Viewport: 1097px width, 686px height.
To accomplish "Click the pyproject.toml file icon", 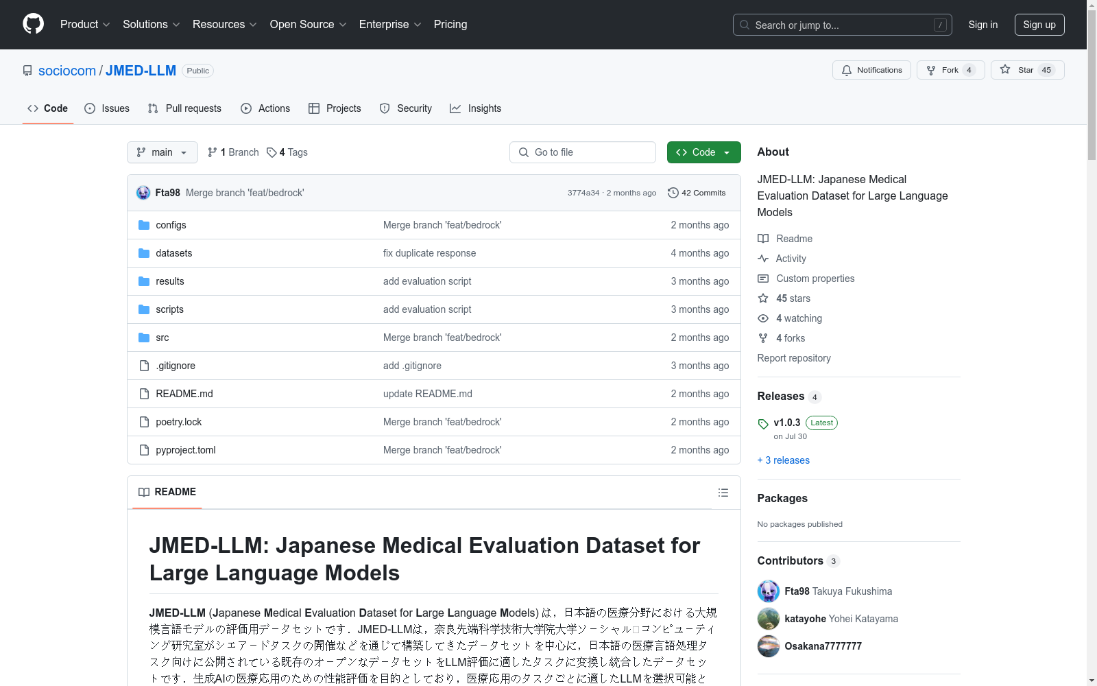I will [144, 450].
